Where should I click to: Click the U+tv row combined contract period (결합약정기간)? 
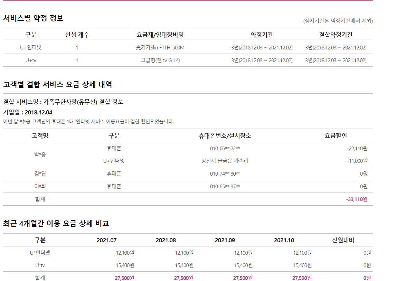click(336, 60)
